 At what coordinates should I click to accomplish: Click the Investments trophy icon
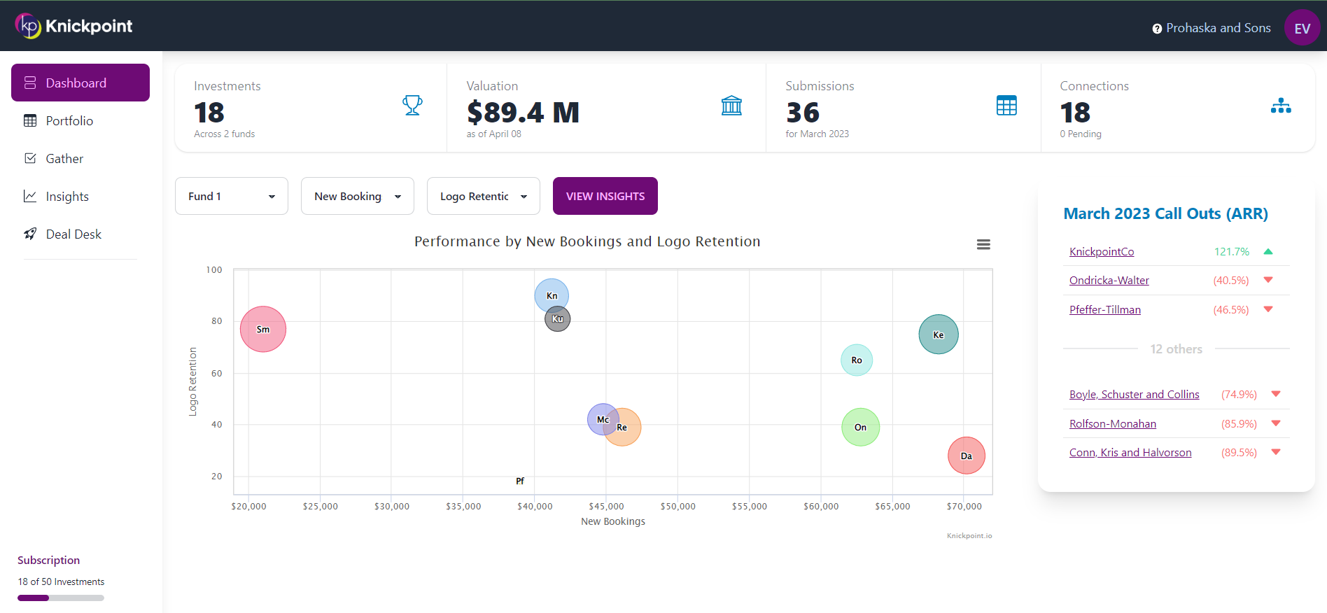(x=412, y=106)
